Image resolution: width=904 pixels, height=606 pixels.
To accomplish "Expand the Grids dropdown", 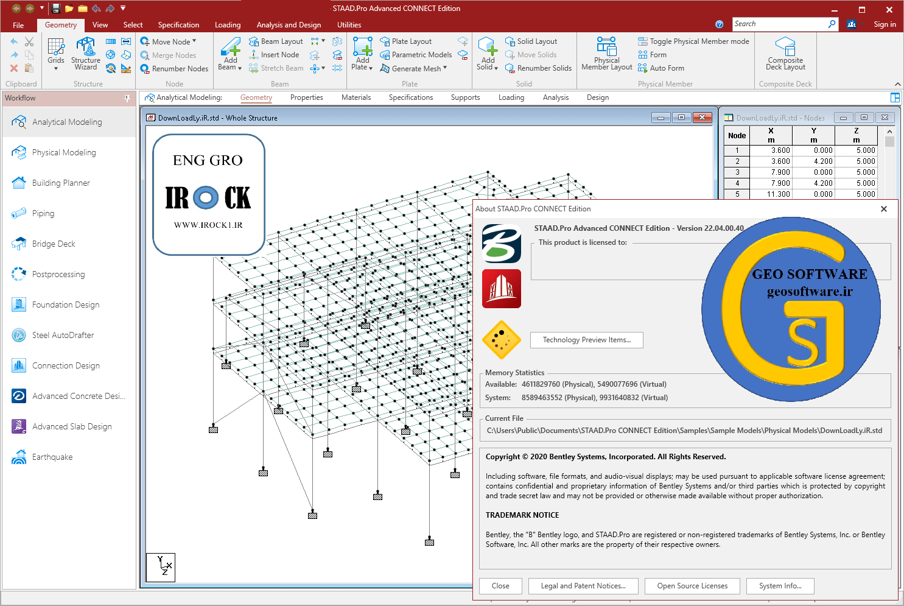I will pos(56,68).
